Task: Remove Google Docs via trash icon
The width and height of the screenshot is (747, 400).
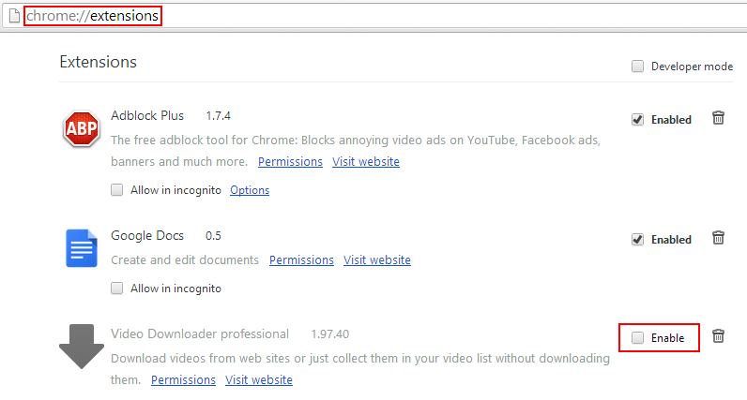Action: 718,237
